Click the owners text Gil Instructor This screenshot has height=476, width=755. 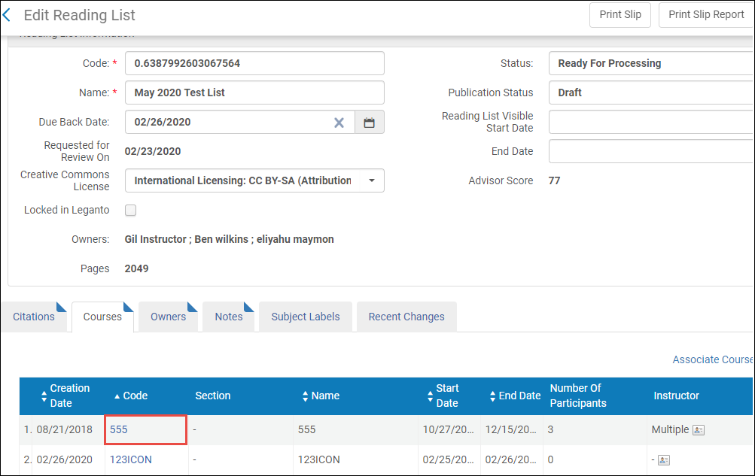(156, 239)
